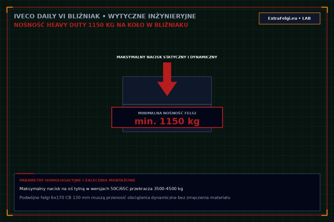Click the caption "MINIMALNA NOŚNOŚĆ FELGI"
Viewport: 334px width, 222px height.
click(x=167, y=113)
